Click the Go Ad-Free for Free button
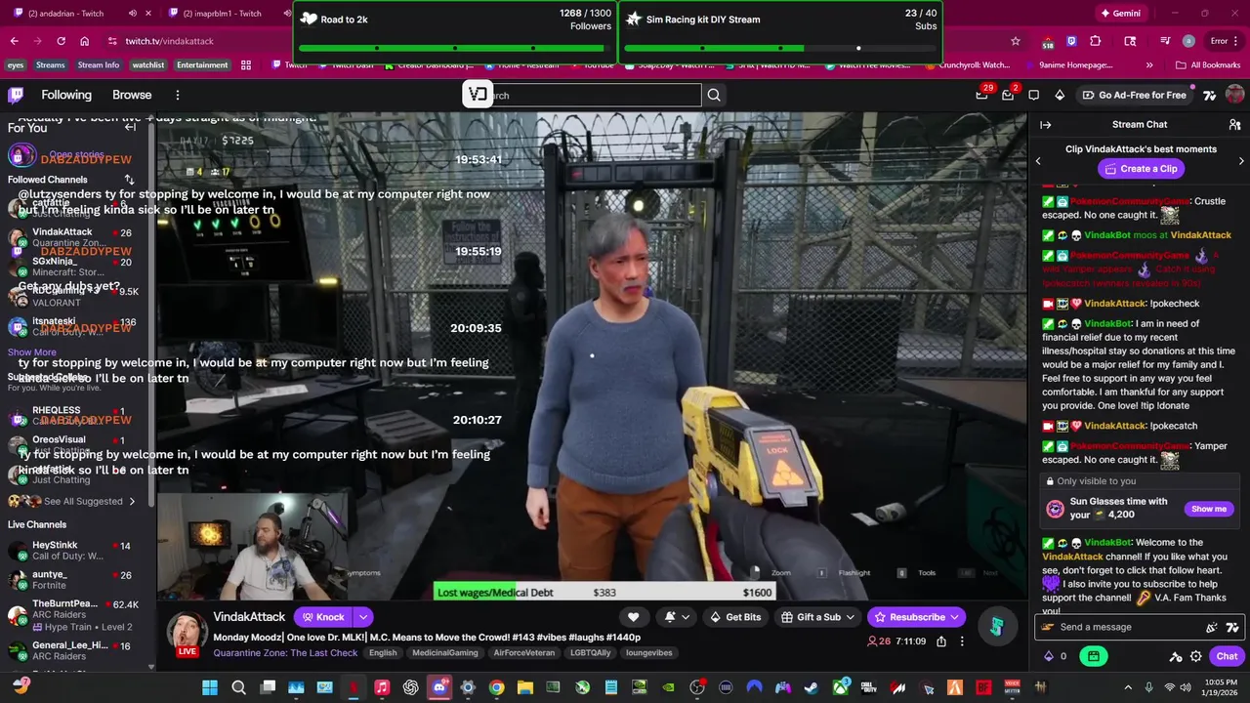Image resolution: width=1250 pixels, height=703 pixels. point(1134,95)
